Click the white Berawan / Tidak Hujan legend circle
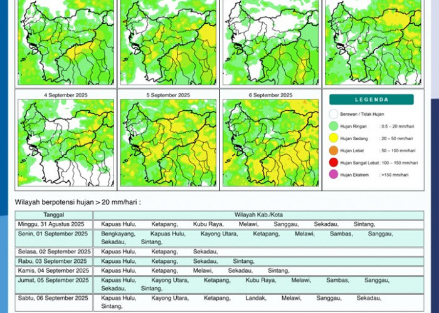This screenshot has width=439, height=313. pos(334,114)
